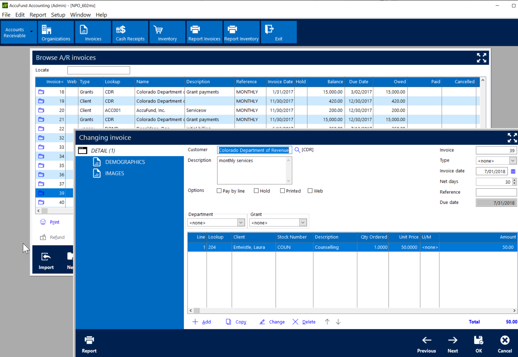
Task: Select the DEMOGRAPHICS section
Action: point(125,162)
